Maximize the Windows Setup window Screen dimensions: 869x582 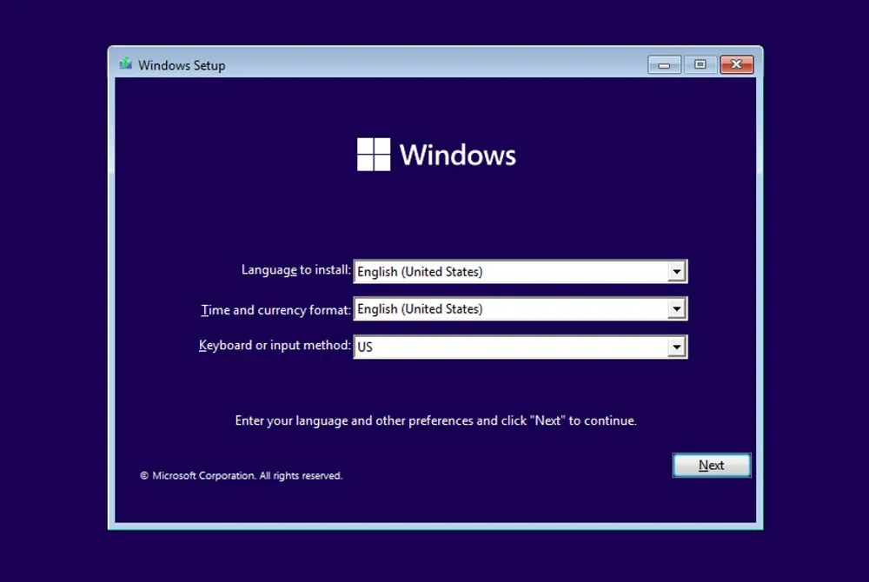click(700, 65)
